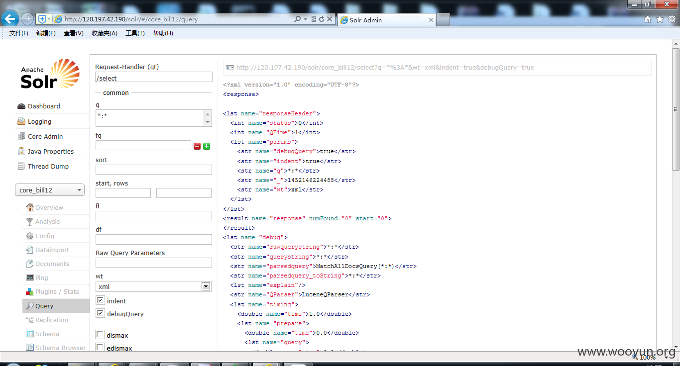
Task: View the Thread Dump page
Action: coord(43,166)
